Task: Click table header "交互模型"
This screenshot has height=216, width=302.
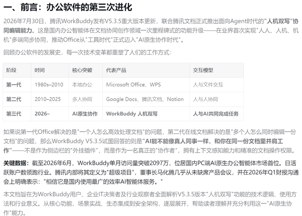Action: (203, 70)
